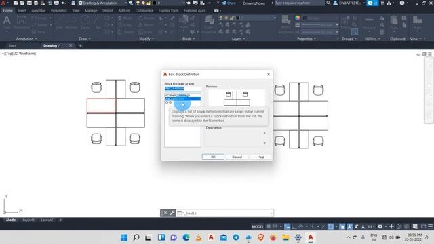Click the command line customize wrench icon
Screen dimensions: 434x244
pos(172,213)
